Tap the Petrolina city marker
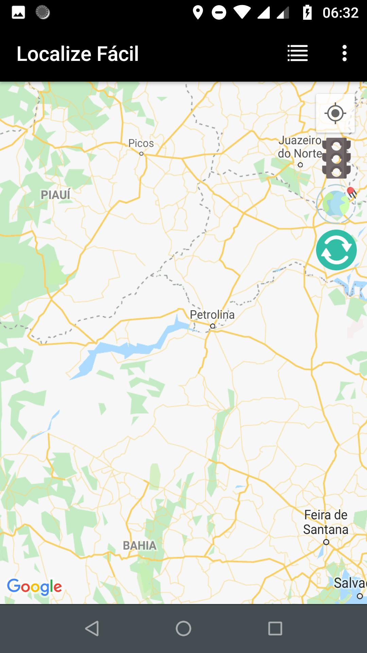 coord(213,326)
